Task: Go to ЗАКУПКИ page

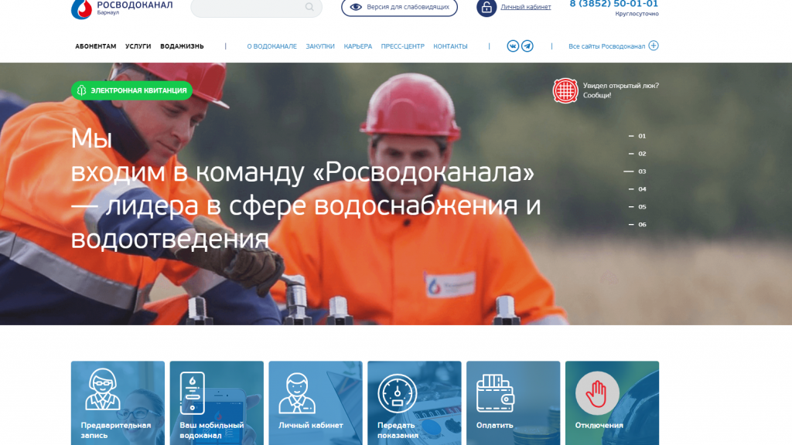Action: [x=320, y=46]
